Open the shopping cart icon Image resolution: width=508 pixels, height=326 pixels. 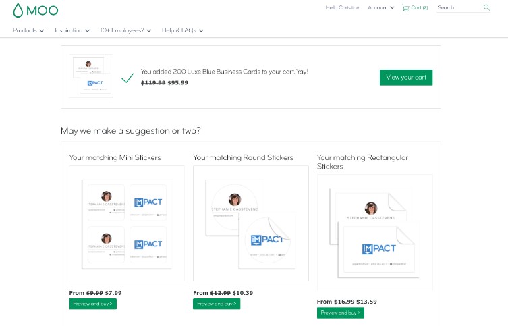tap(405, 8)
